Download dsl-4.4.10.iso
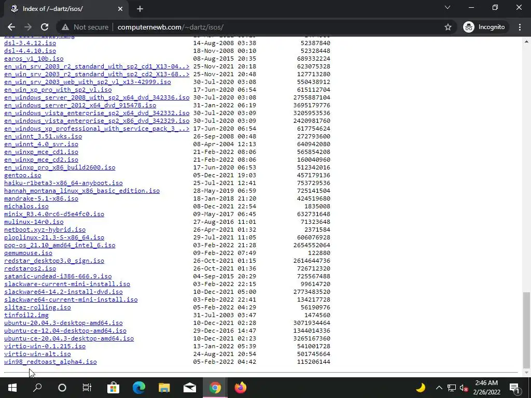The height and width of the screenshot is (398, 531). pyautogui.click(x=30, y=51)
